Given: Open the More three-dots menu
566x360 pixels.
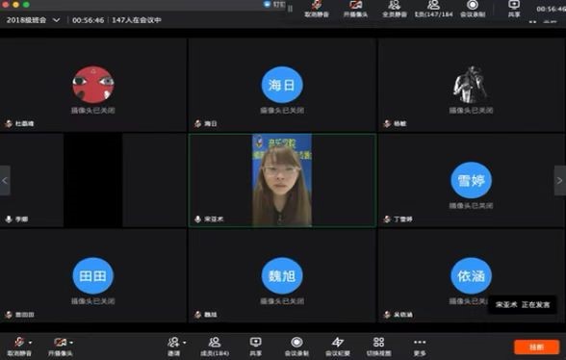Looking at the screenshot, I should pyautogui.click(x=420, y=346).
